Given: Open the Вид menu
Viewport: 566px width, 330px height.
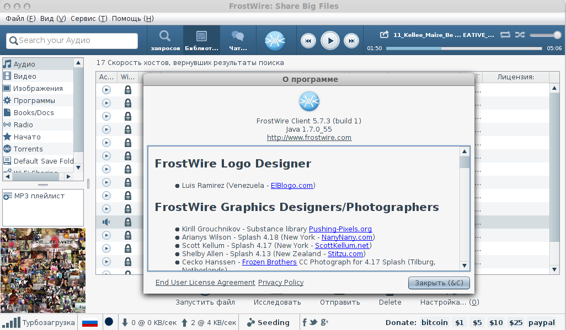Looking at the screenshot, I should click(53, 18).
